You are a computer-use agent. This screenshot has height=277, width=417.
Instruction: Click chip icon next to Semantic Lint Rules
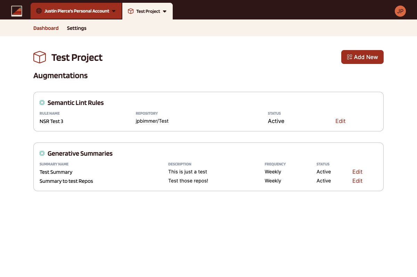(42, 103)
